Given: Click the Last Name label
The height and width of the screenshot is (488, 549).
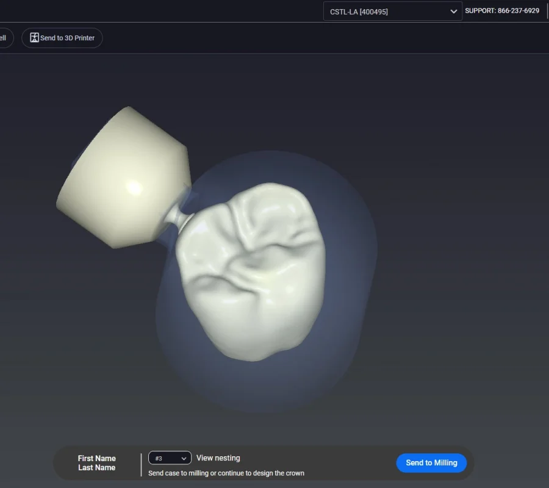Looking at the screenshot, I should pos(96,468).
